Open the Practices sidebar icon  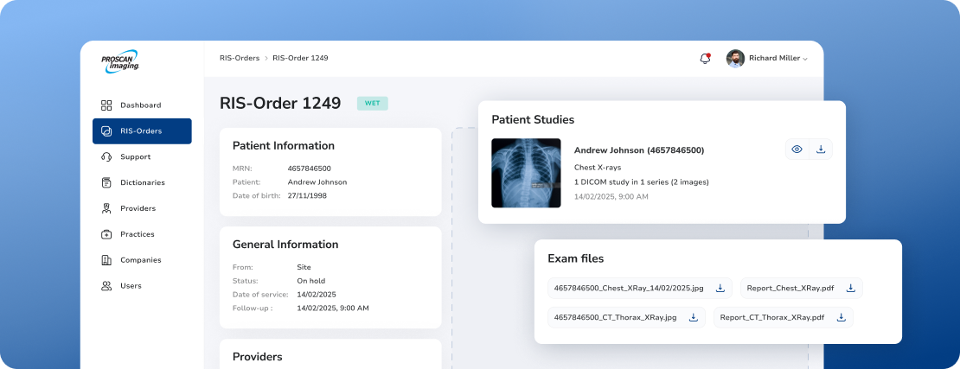106,234
